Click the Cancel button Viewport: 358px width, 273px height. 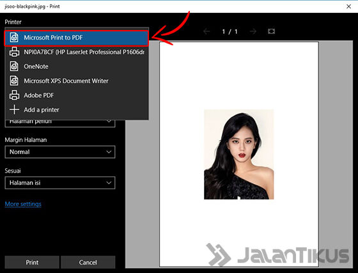[88, 262]
